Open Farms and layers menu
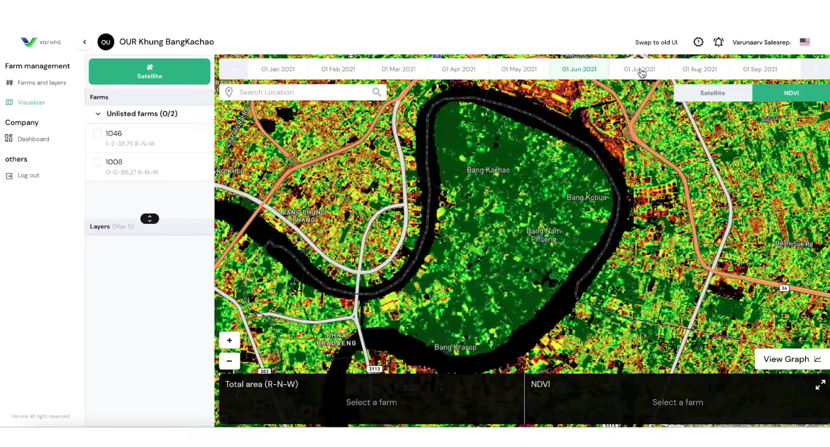Viewport: 830px width, 447px height. (x=41, y=83)
